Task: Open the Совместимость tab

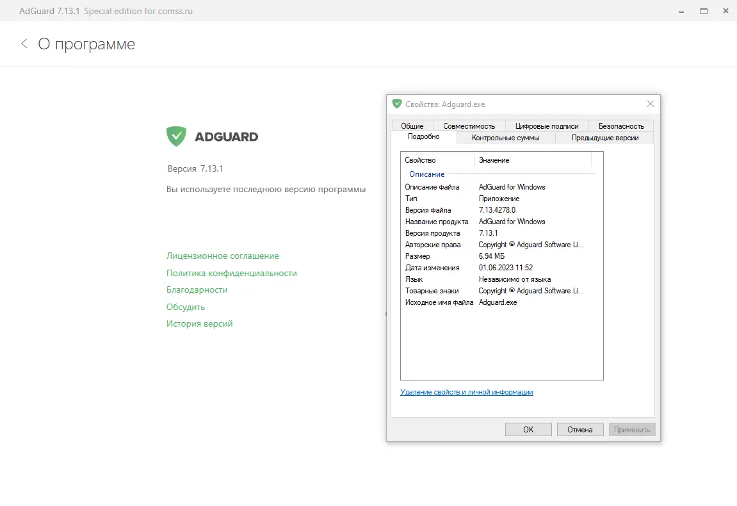Action: tap(469, 126)
